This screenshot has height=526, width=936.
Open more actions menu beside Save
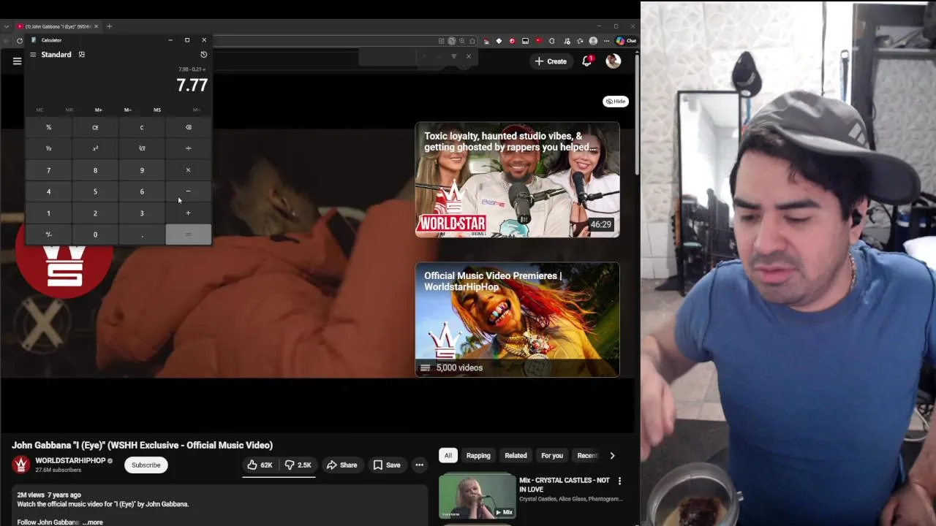click(419, 465)
